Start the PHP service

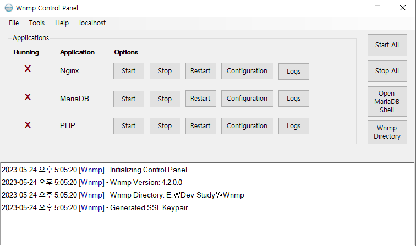[129, 126]
